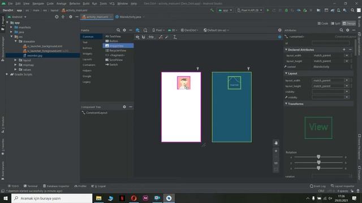Click the id input field in Attributes
This screenshot has height=203, width=362.
pos(330,43)
